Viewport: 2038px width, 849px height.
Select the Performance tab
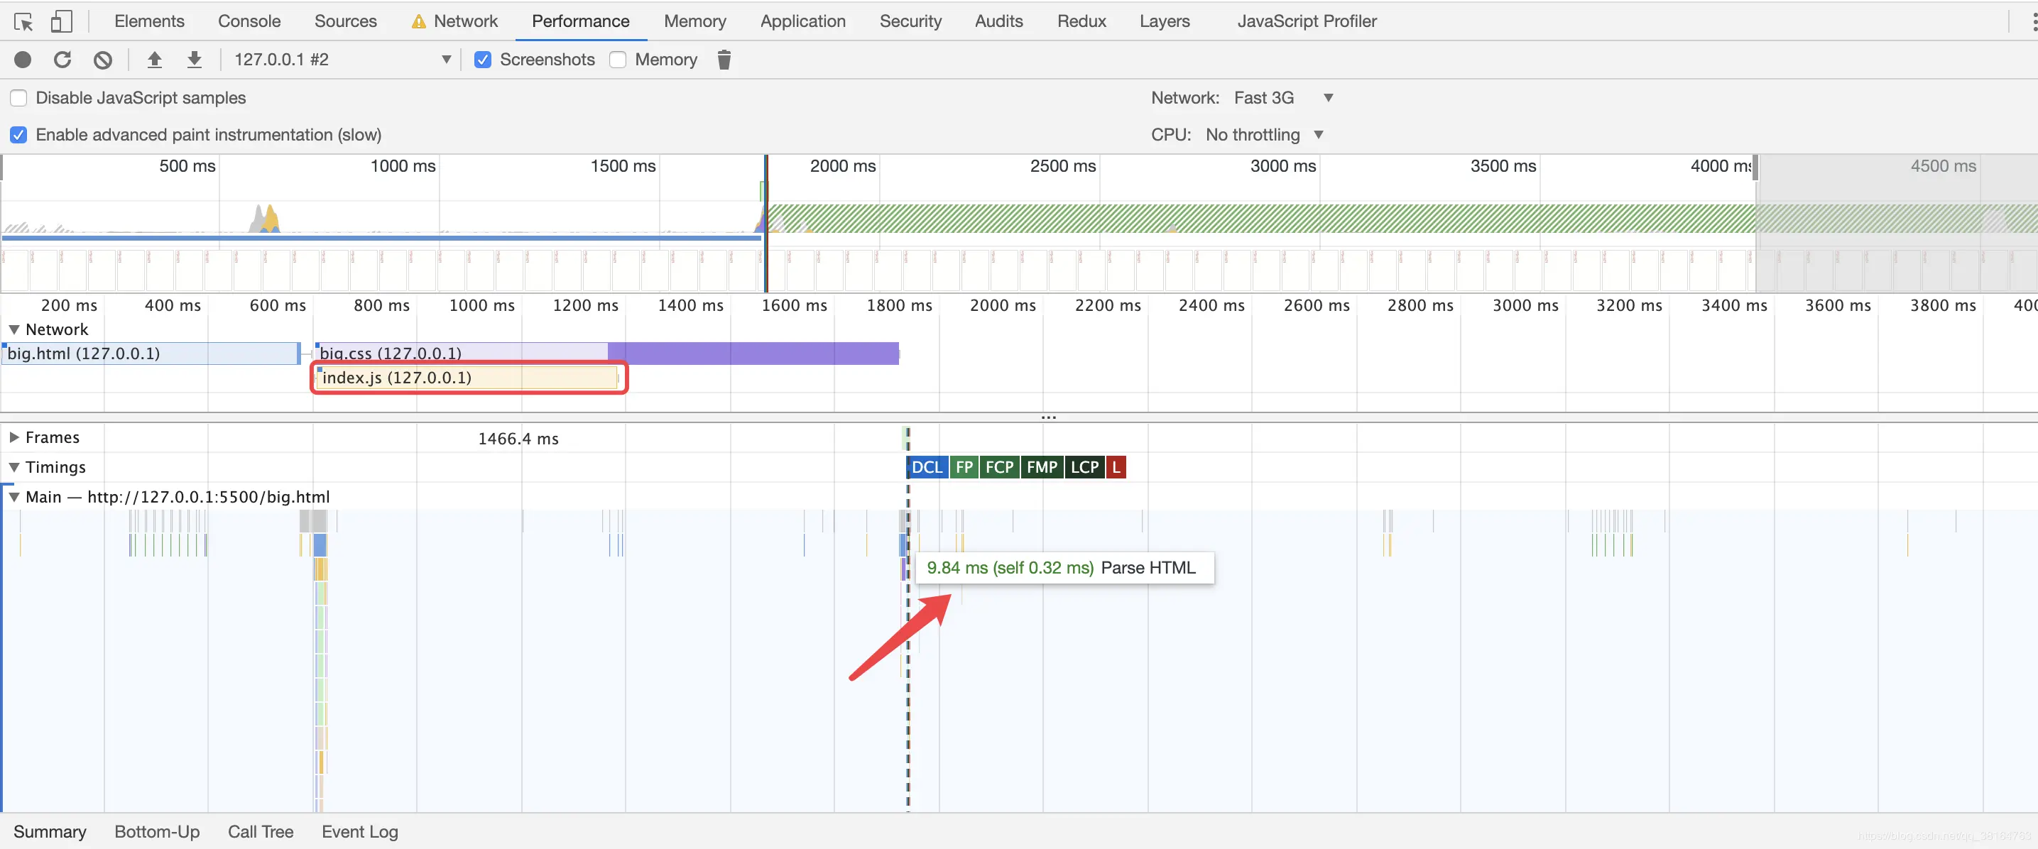point(581,21)
